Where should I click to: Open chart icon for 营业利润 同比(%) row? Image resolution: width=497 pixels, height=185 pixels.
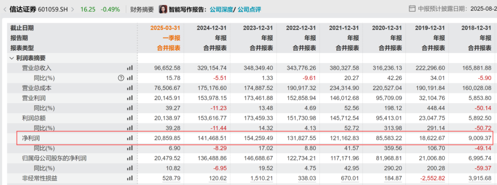click(130, 108)
